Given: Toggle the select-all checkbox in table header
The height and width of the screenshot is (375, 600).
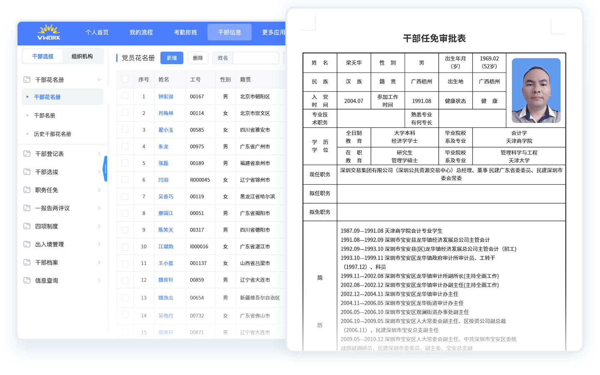Looking at the screenshot, I should pos(125,79).
